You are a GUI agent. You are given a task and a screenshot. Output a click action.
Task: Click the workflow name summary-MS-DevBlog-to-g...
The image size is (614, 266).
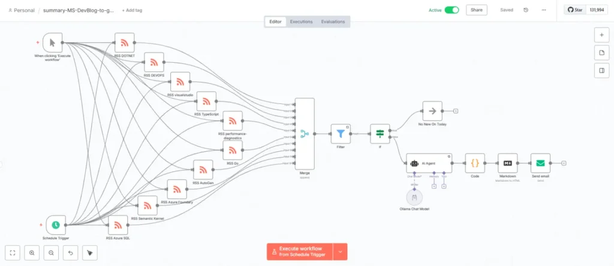coord(79,11)
